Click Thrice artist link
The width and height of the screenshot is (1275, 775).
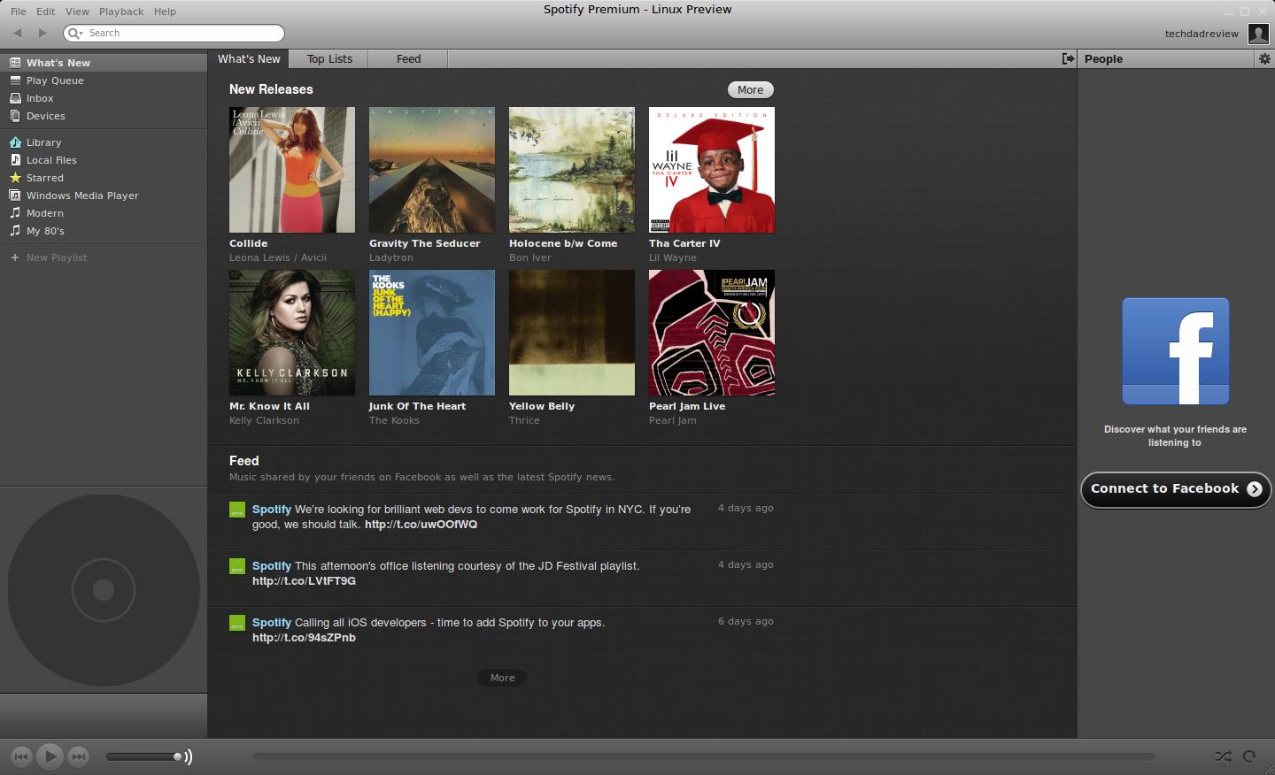click(524, 420)
